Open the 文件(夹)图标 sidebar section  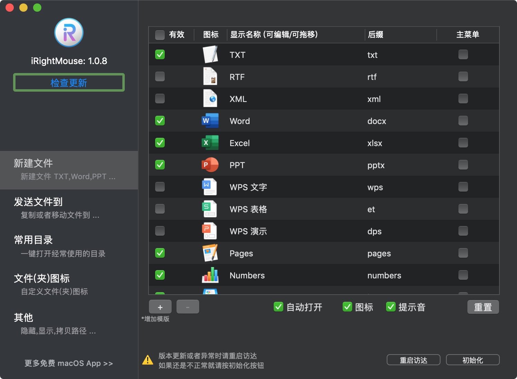69,285
